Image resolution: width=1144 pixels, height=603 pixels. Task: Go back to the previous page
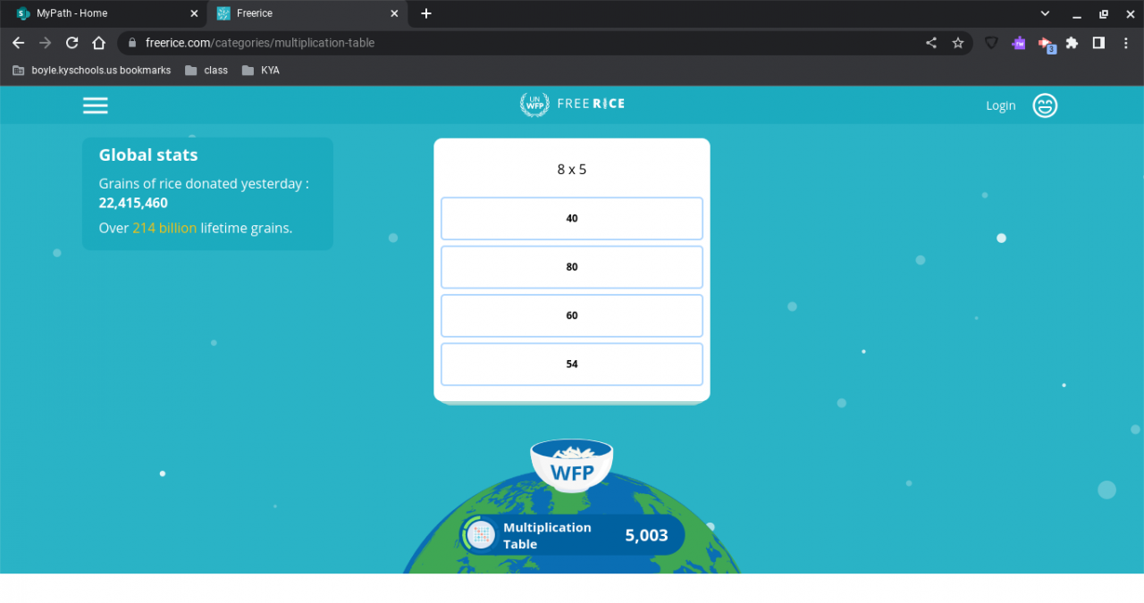[x=18, y=43]
